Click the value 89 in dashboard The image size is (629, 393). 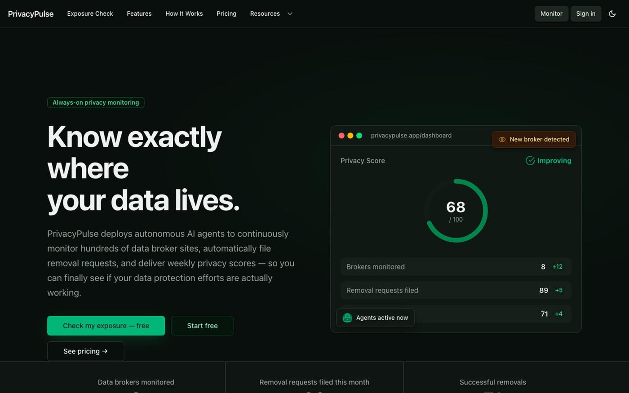pyautogui.click(x=544, y=290)
